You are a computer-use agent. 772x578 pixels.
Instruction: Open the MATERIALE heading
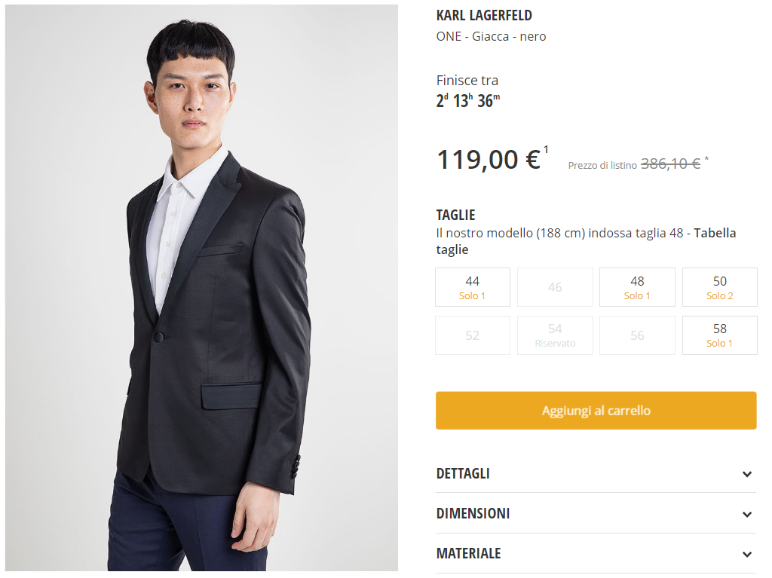(x=468, y=553)
